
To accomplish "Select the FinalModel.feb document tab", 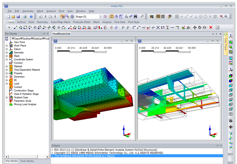I will (61, 34).
